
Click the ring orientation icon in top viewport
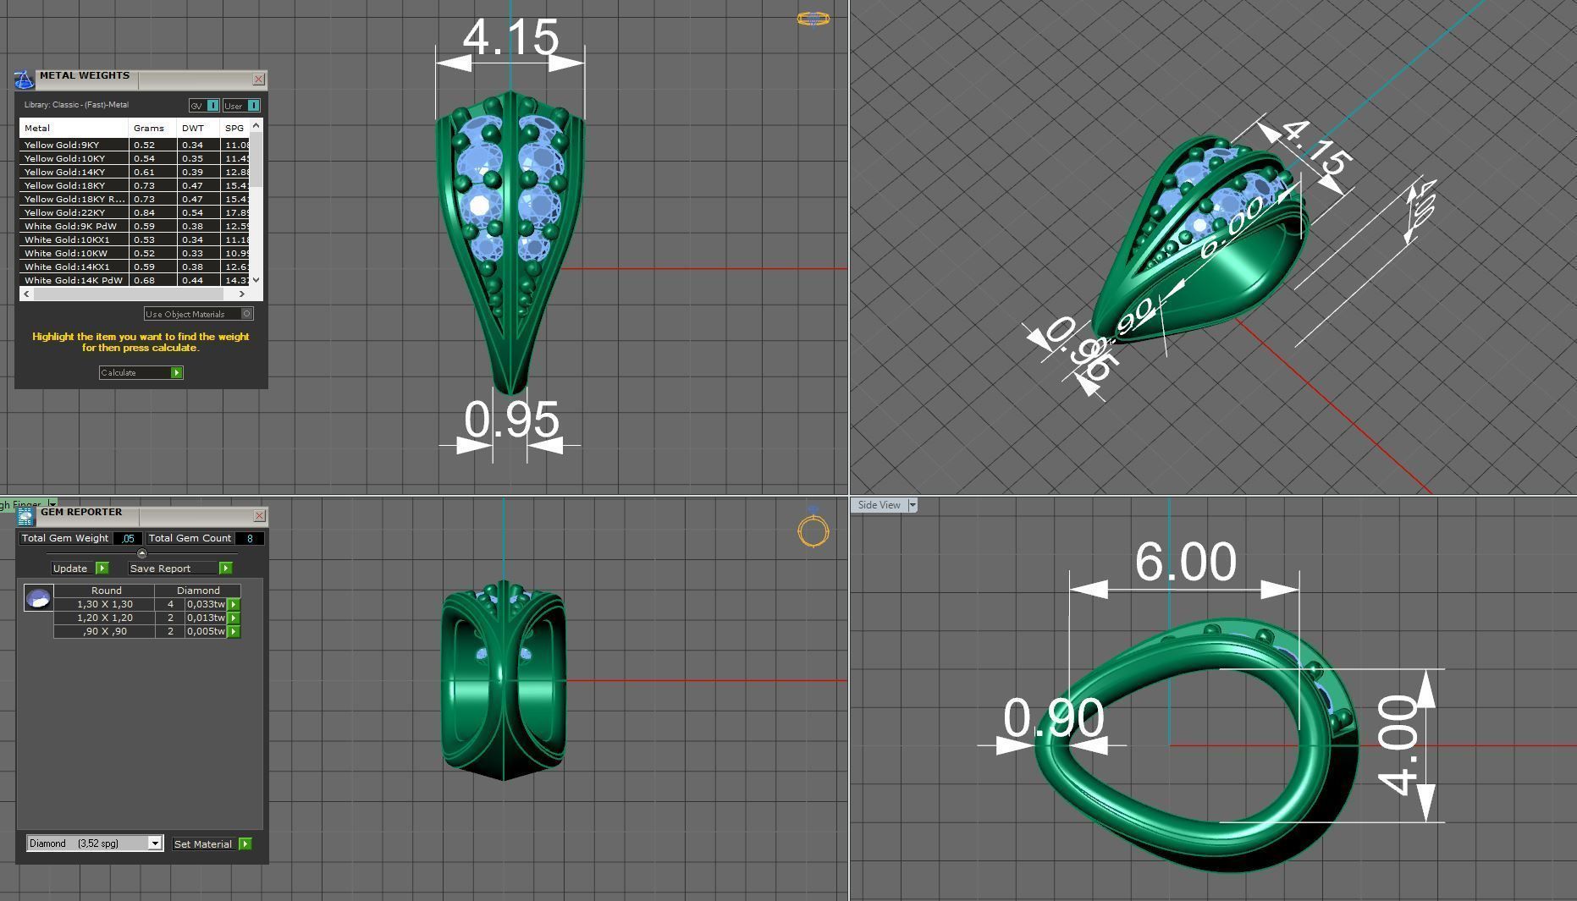pos(813,19)
